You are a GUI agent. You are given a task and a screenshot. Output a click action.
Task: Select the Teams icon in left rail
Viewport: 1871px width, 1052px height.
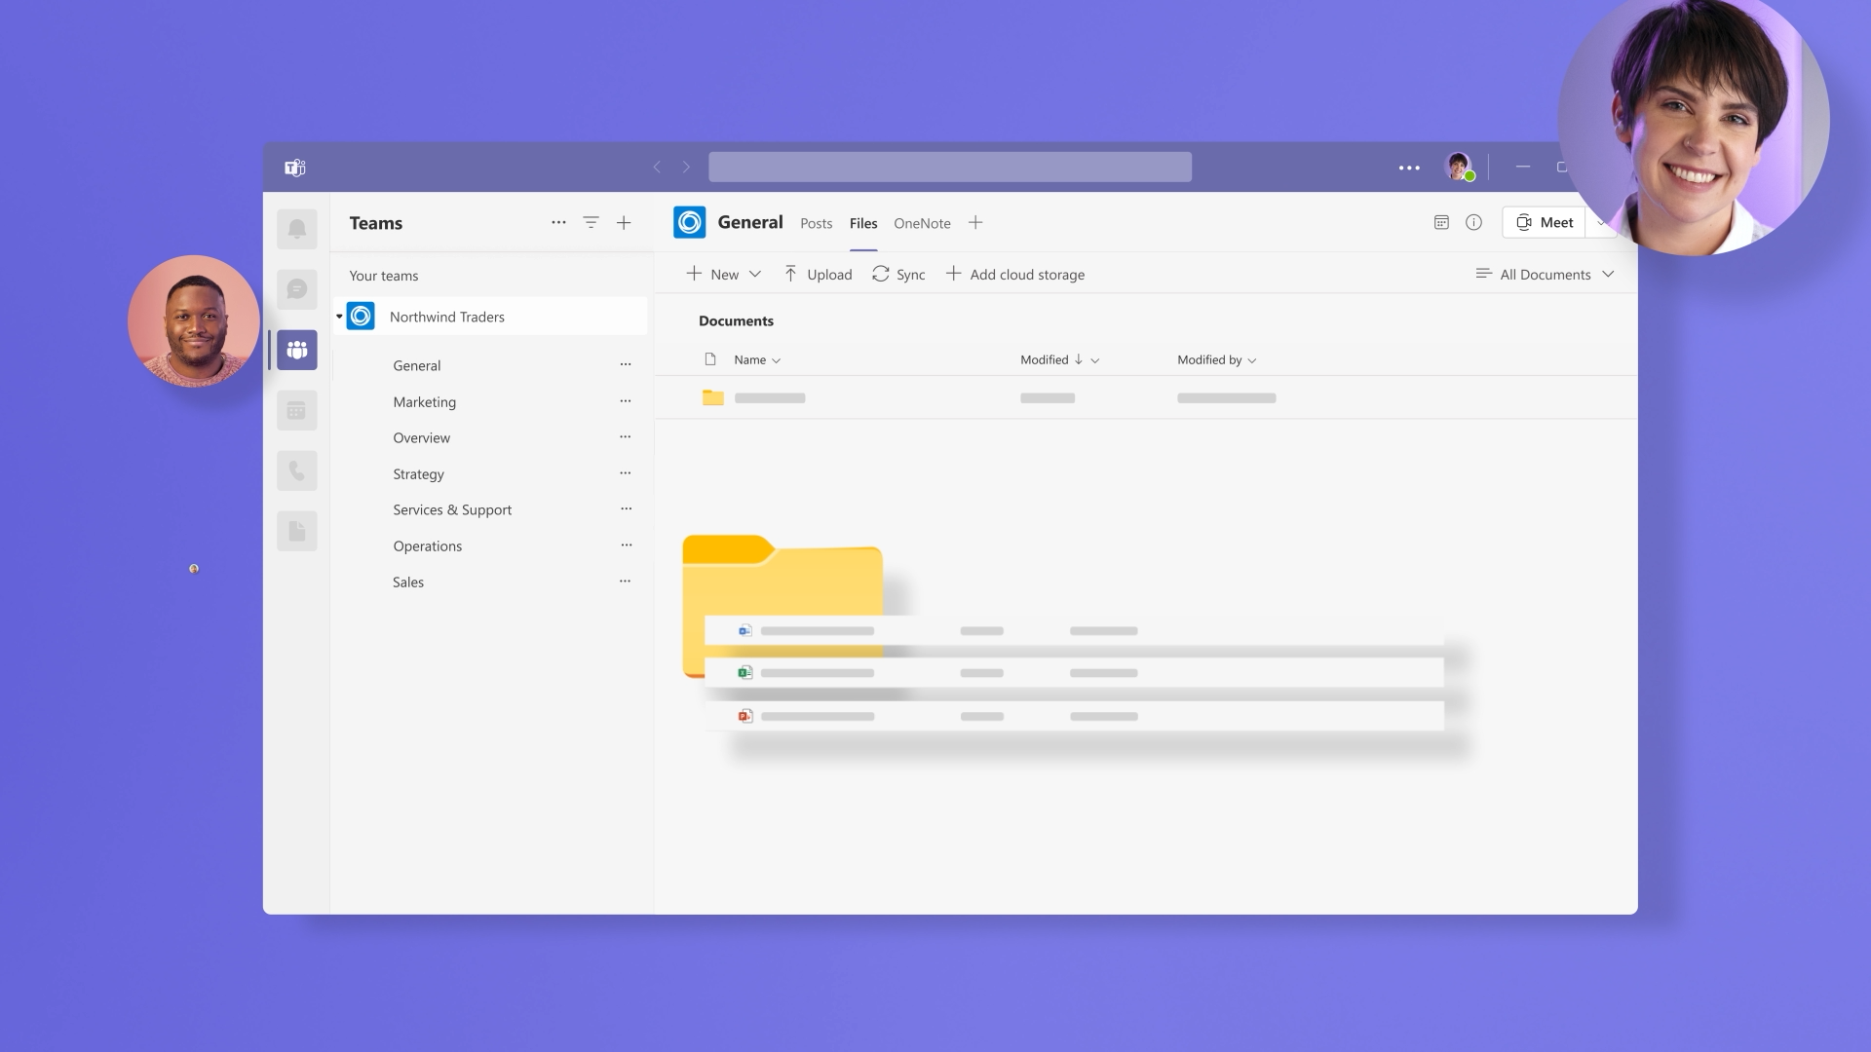(297, 350)
